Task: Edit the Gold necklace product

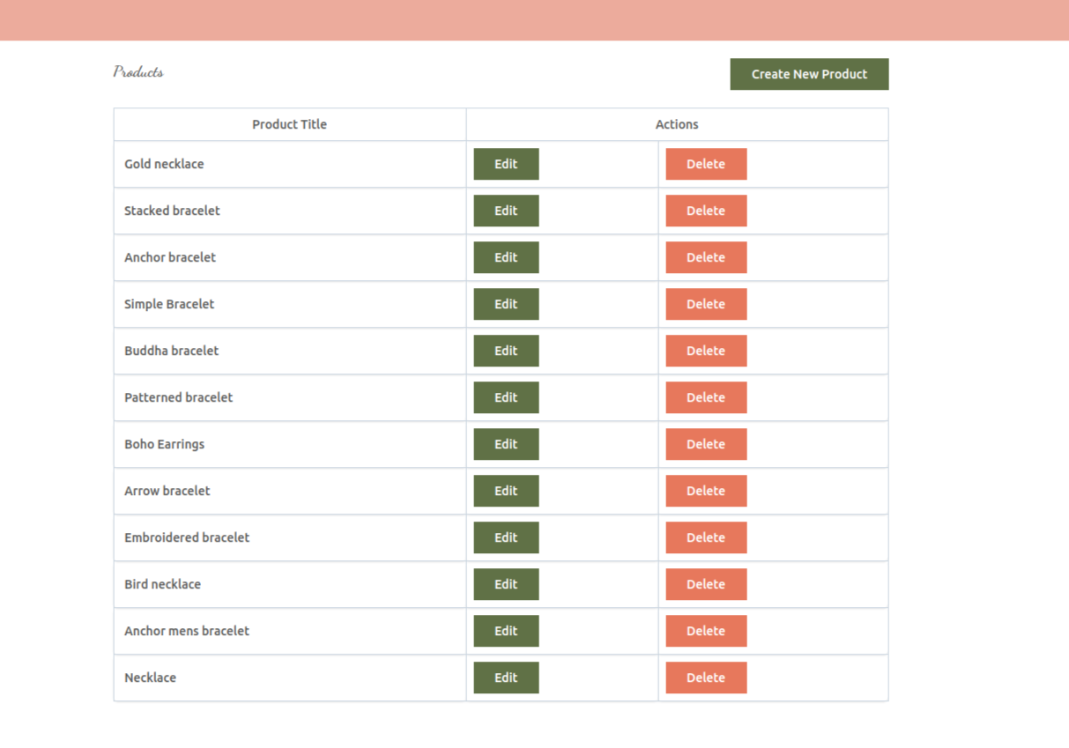Action: point(506,164)
